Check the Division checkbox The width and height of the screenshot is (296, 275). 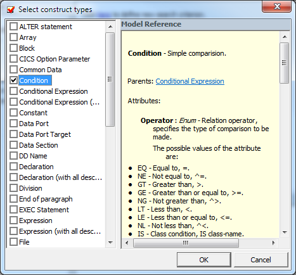click(x=13, y=188)
